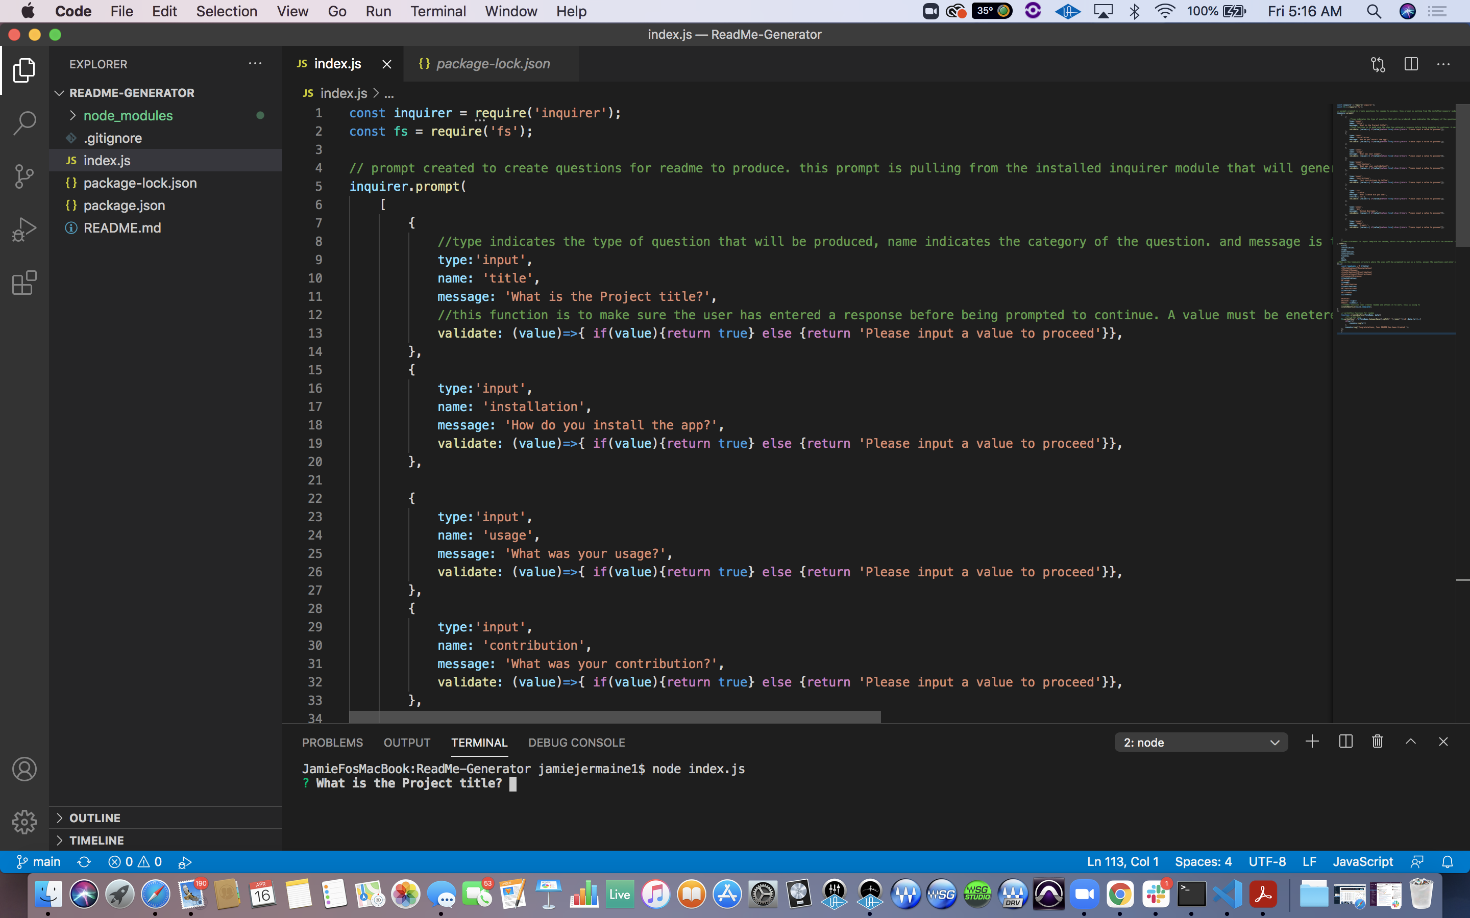Open the Run and Debug view
Viewport: 1470px width, 918px height.
24,229
